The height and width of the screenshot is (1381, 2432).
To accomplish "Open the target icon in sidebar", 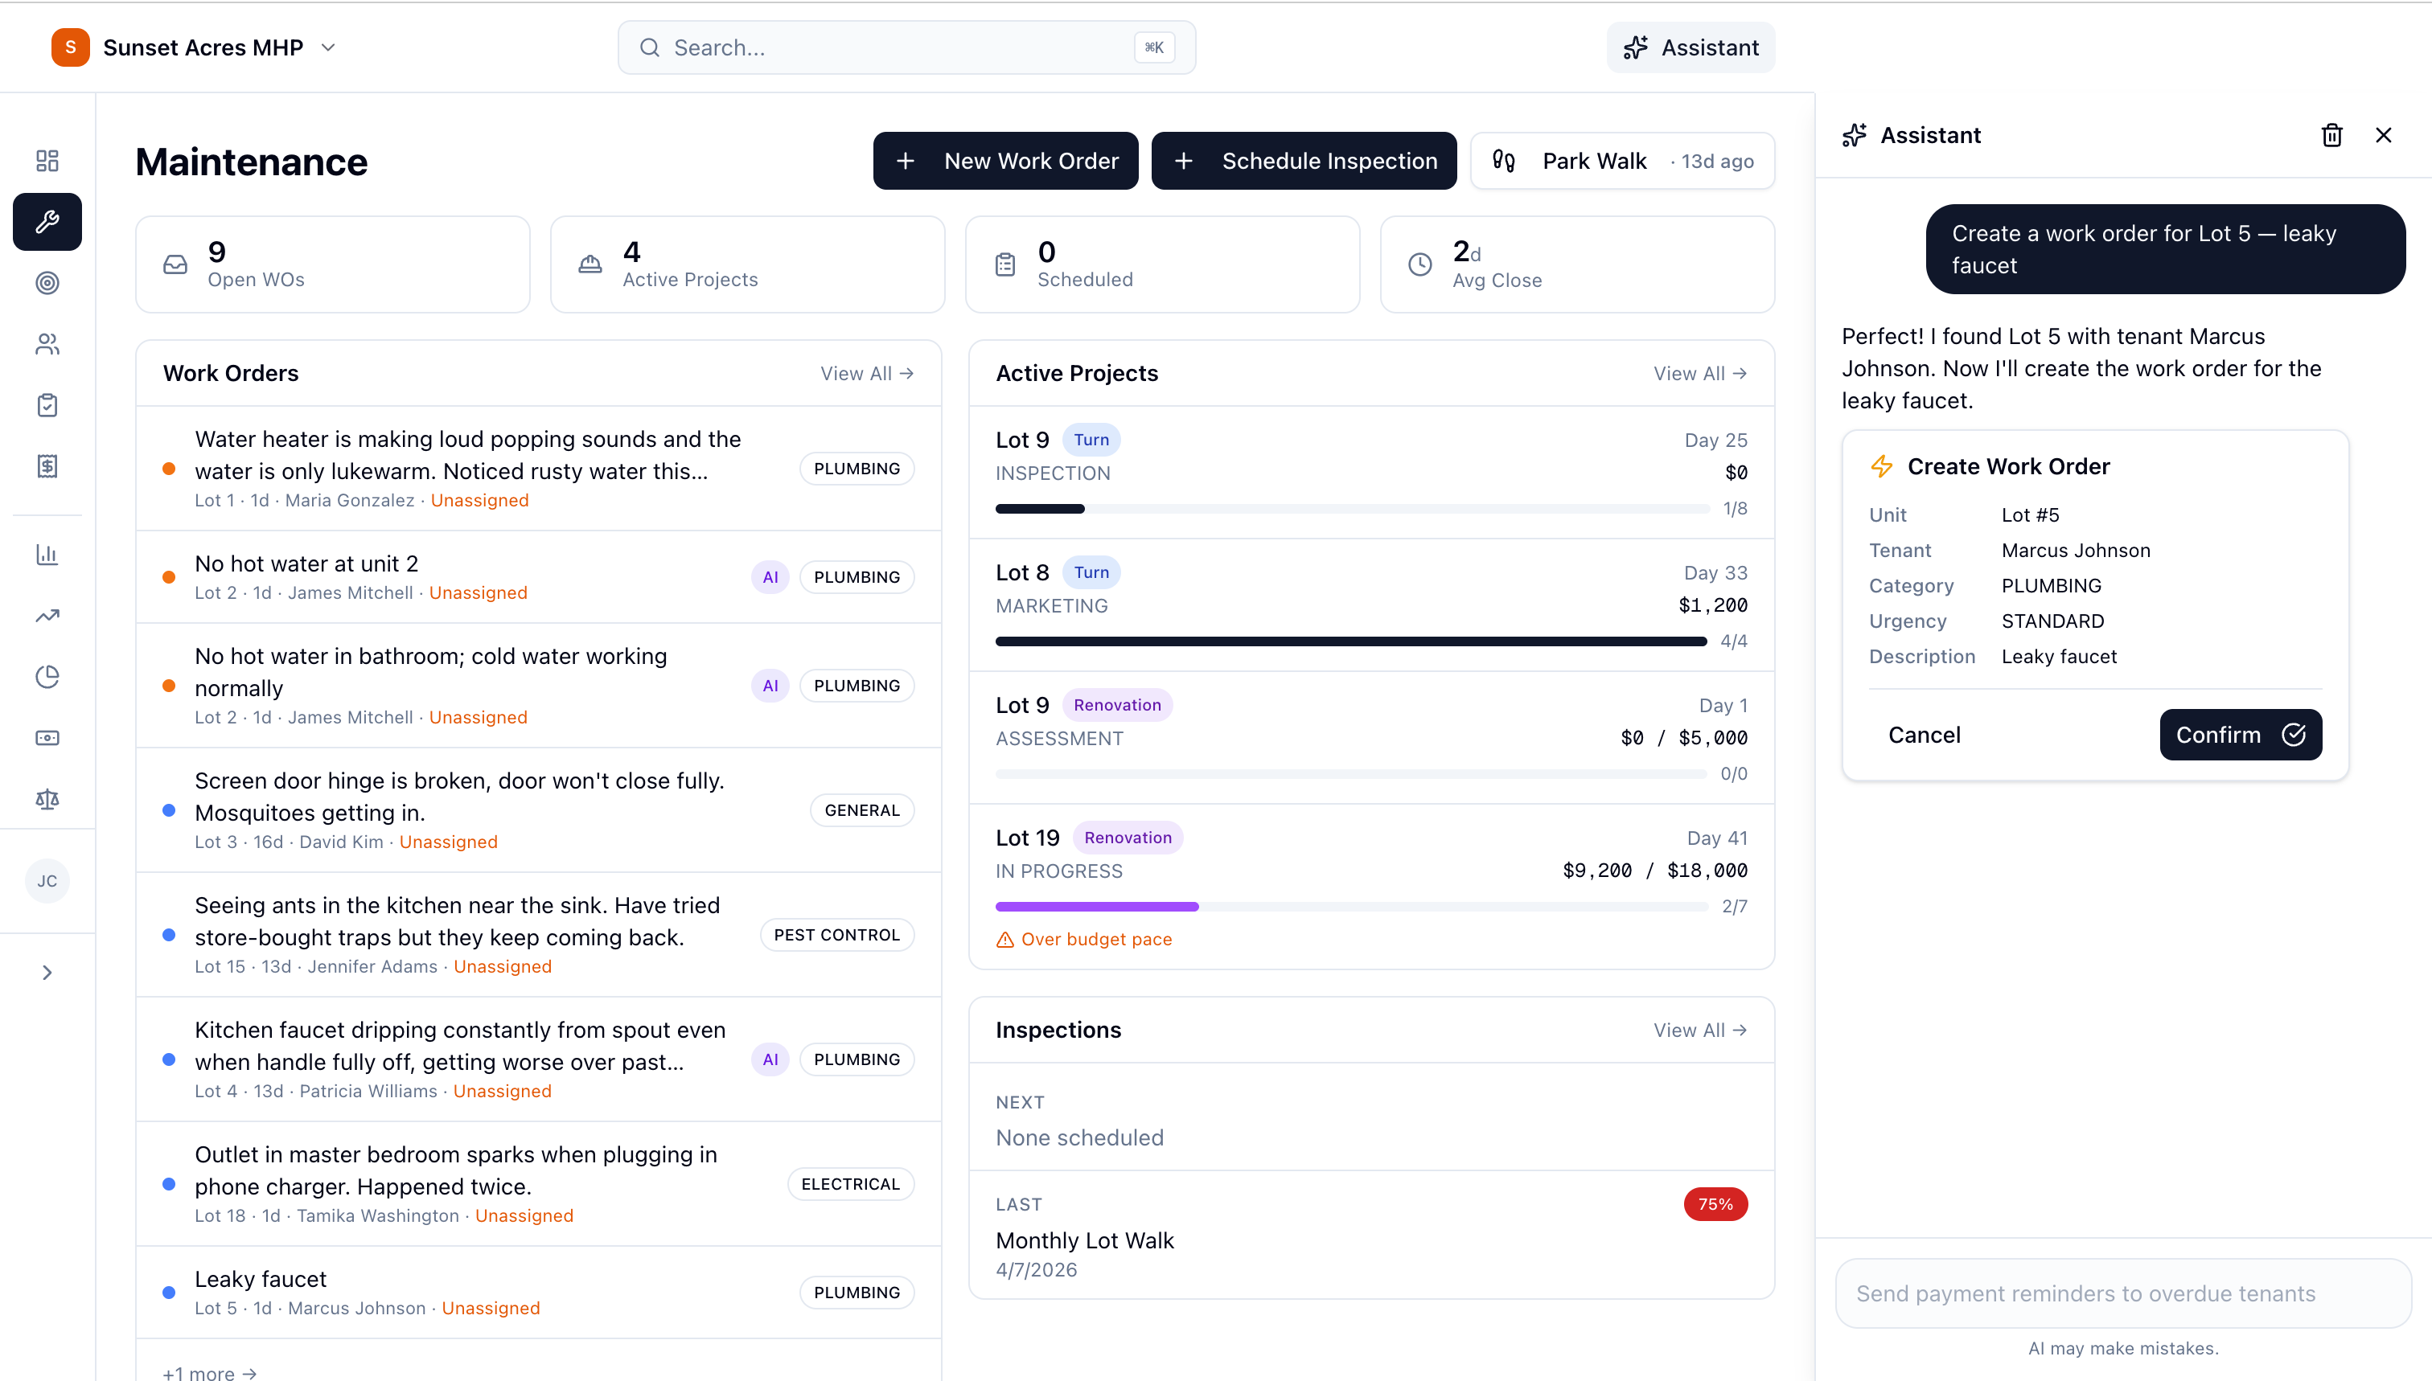I will pyautogui.click(x=47, y=283).
